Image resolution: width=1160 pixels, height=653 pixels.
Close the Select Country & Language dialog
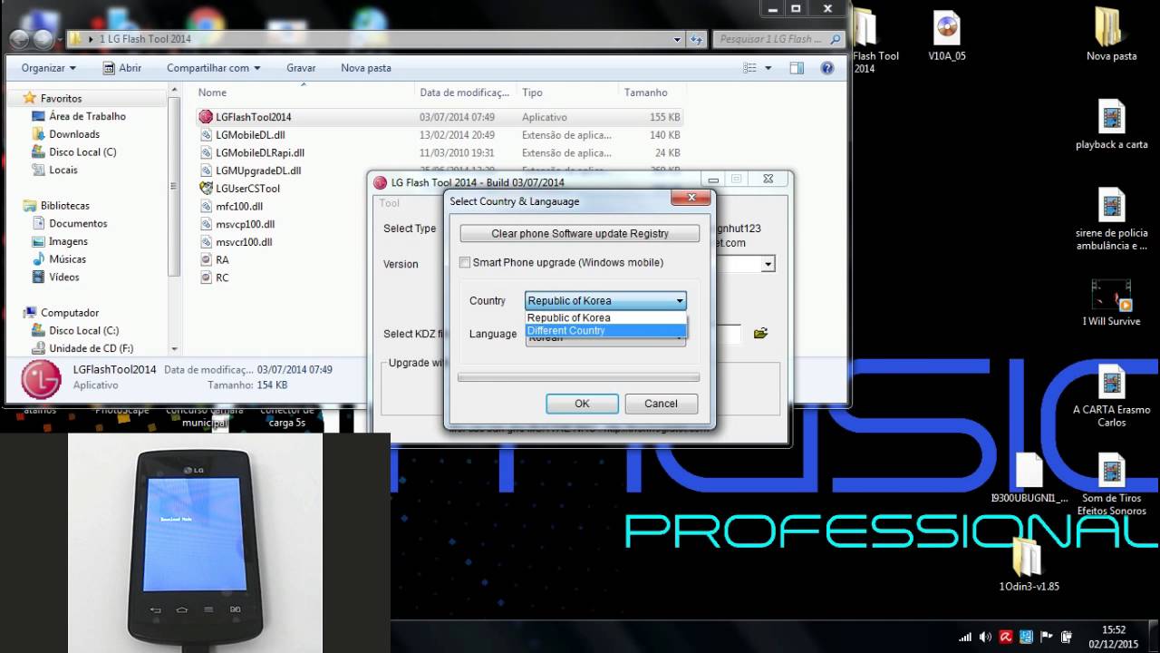690,197
